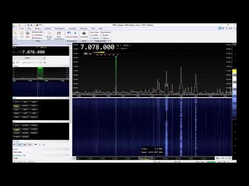The height and width of the screenshot is (186, 249).
Task: Enable the Noise Blanker checkbox
Action: 102,35
